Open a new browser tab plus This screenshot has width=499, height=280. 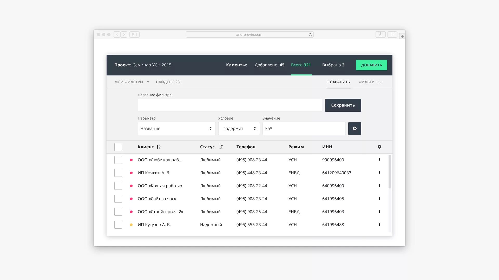tap(402, 36)
